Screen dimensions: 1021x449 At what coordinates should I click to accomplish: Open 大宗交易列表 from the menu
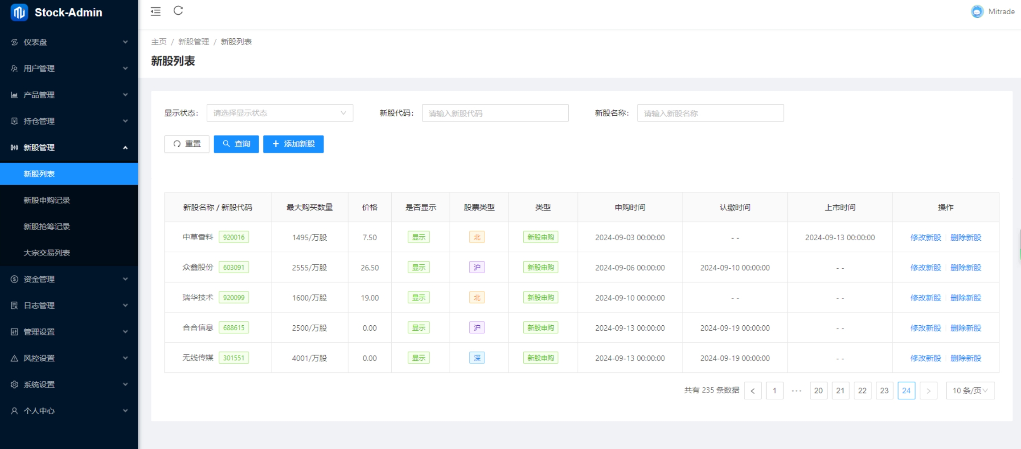click(x=46, y=252)
